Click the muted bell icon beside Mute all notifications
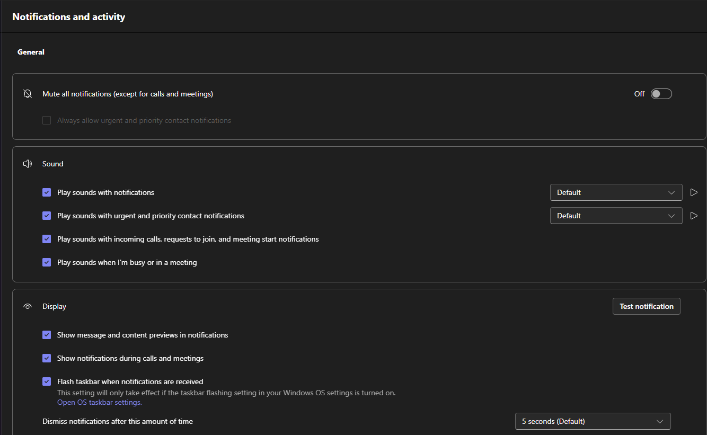This screenshot has height=435, width=707. (28, 94)
